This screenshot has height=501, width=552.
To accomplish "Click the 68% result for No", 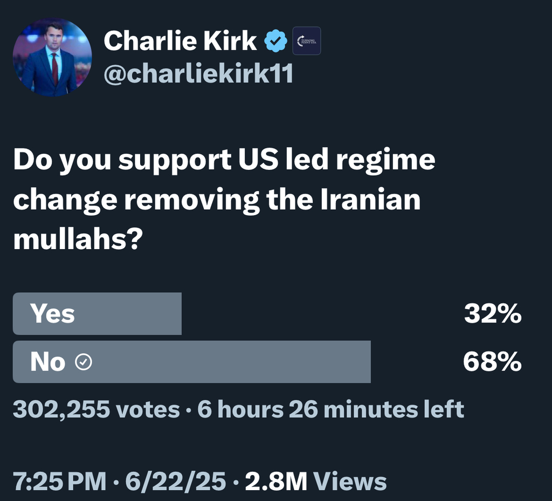I will (x=492, y=362).
